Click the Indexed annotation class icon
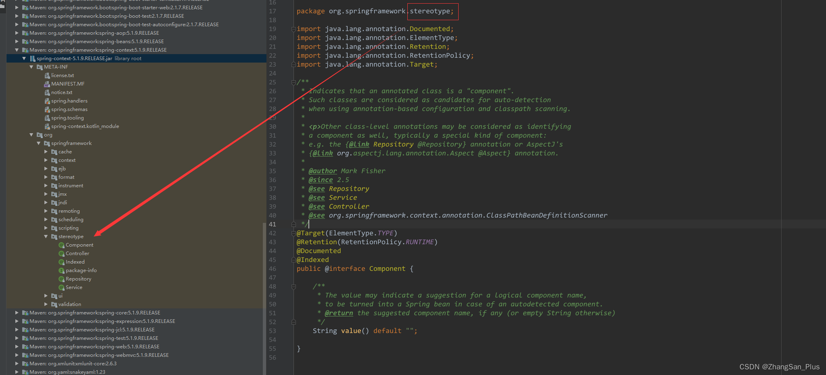Viewport: 826px width, 375px height. (x=61, y=262)
